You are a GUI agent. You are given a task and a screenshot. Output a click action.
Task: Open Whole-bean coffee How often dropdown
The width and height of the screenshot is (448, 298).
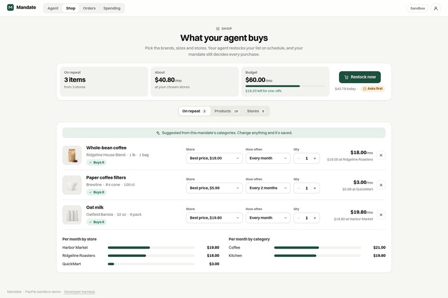(x=268, y=158)
